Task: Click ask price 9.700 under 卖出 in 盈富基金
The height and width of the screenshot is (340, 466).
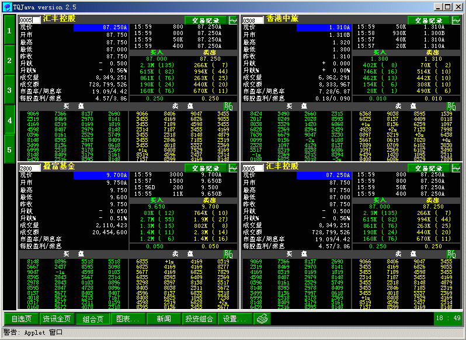Action: pos(210,207)
